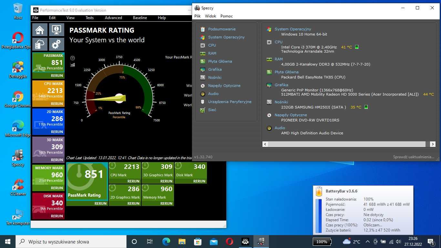Open the Speccy desktop icon

tap(18, 158)
